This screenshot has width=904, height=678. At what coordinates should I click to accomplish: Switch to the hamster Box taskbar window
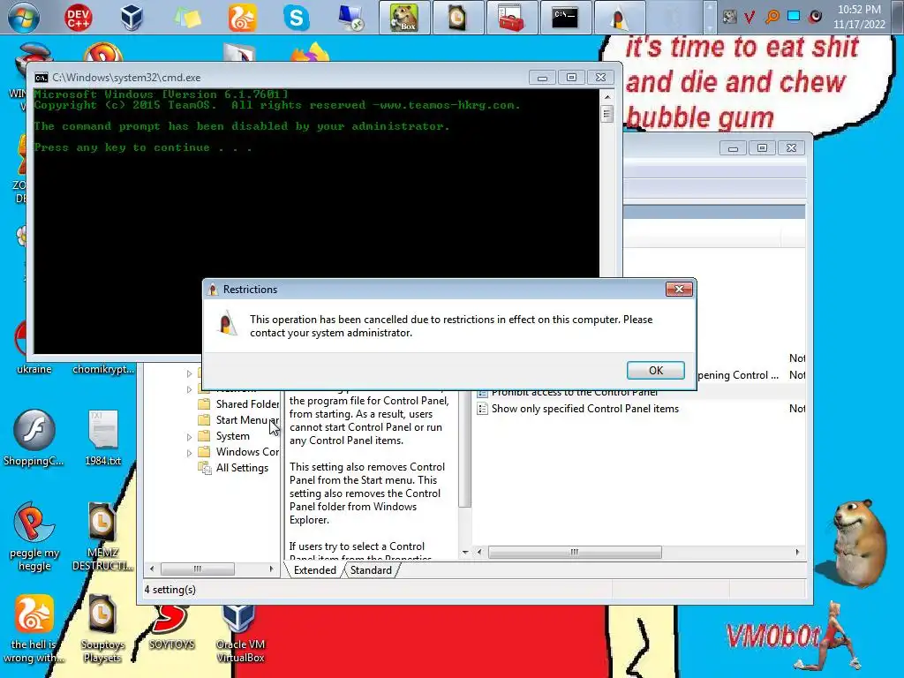[x=404, y=18]
